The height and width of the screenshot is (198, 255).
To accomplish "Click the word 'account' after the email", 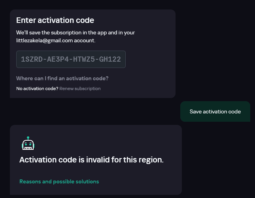I will coord(85,40).
